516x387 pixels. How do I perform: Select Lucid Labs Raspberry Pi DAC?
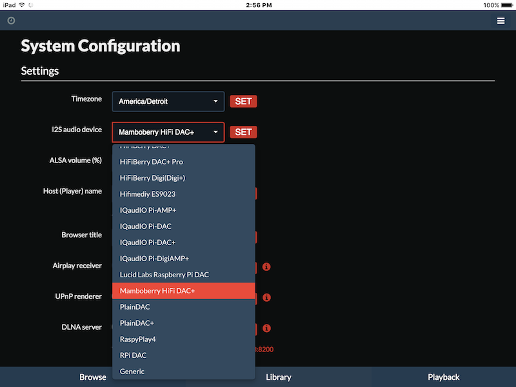pyautogui.click(x=184, y=275)
